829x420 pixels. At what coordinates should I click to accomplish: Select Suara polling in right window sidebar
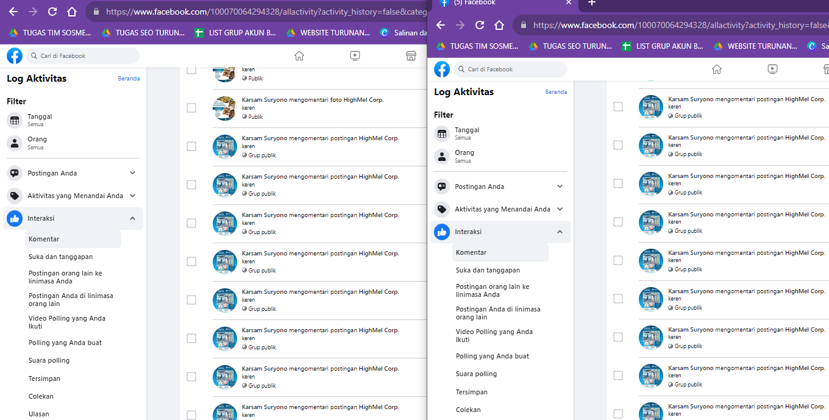pyautogui.click(x=477, y=374)
